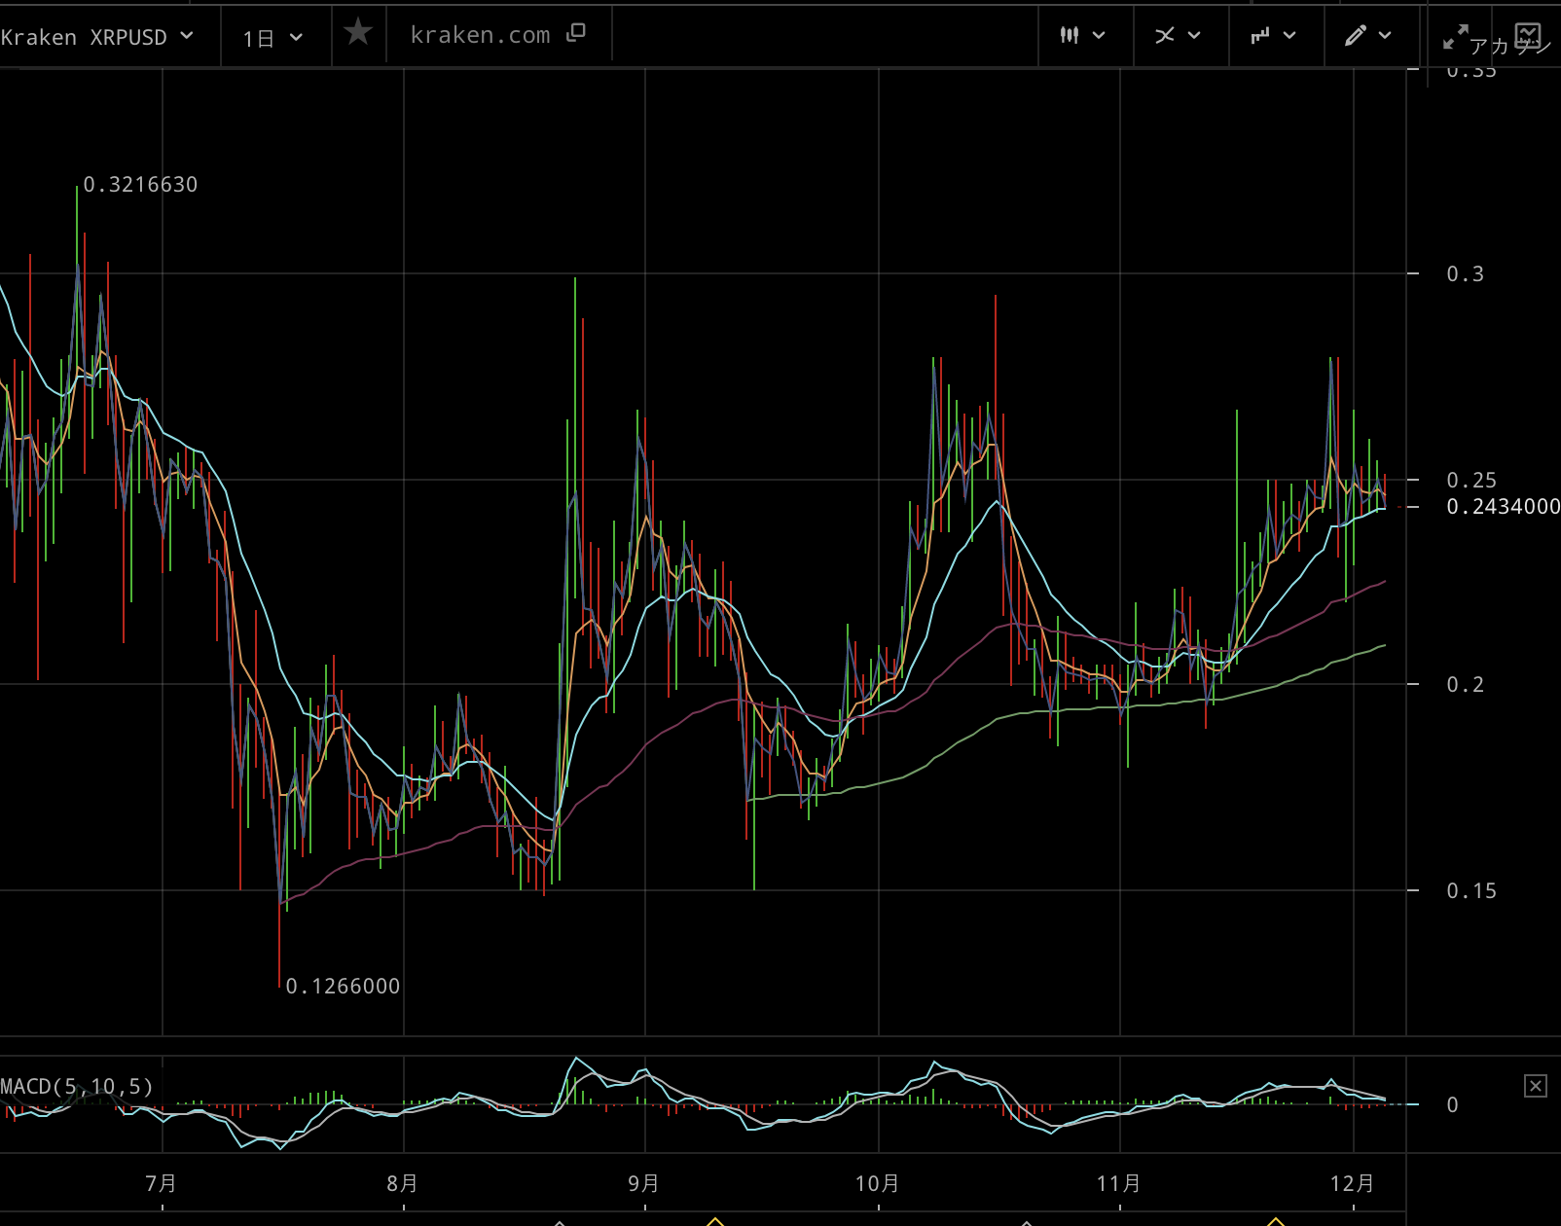Open the crossing-lines indicators dropdown

pos(1178,35)
